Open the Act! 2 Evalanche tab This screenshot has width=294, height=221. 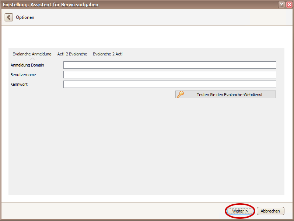pyautogui.click(x=72, y=54)
